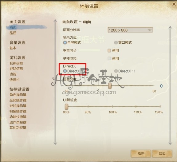Open 快捷栏 under 游戏设置
The image size is (177, 162).
click(x=14, y=80)
